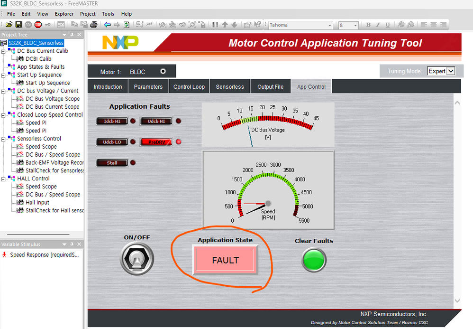Go forward with the gray right arrow

pyautogui.click(x=117, y=25)
